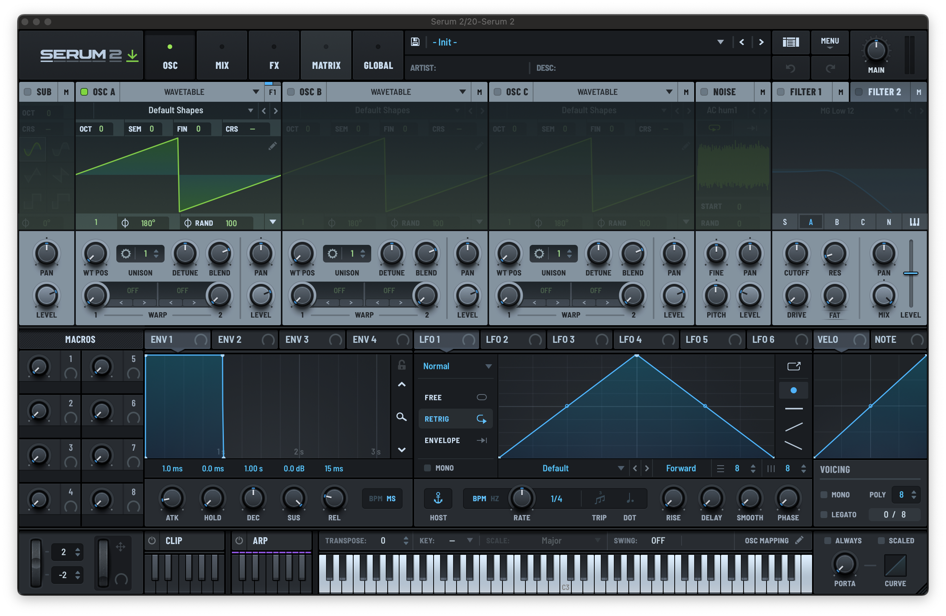Open the preset name dropdown arrow

[x=720, y=42]
